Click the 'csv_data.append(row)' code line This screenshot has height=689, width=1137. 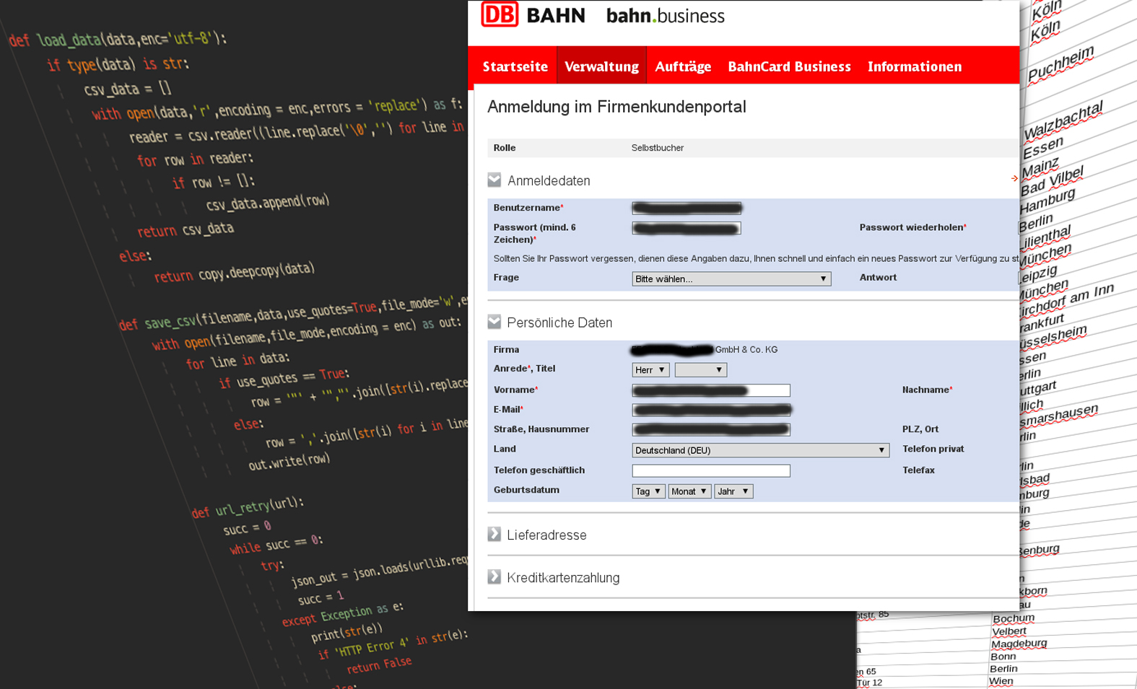tap(268, 203)
